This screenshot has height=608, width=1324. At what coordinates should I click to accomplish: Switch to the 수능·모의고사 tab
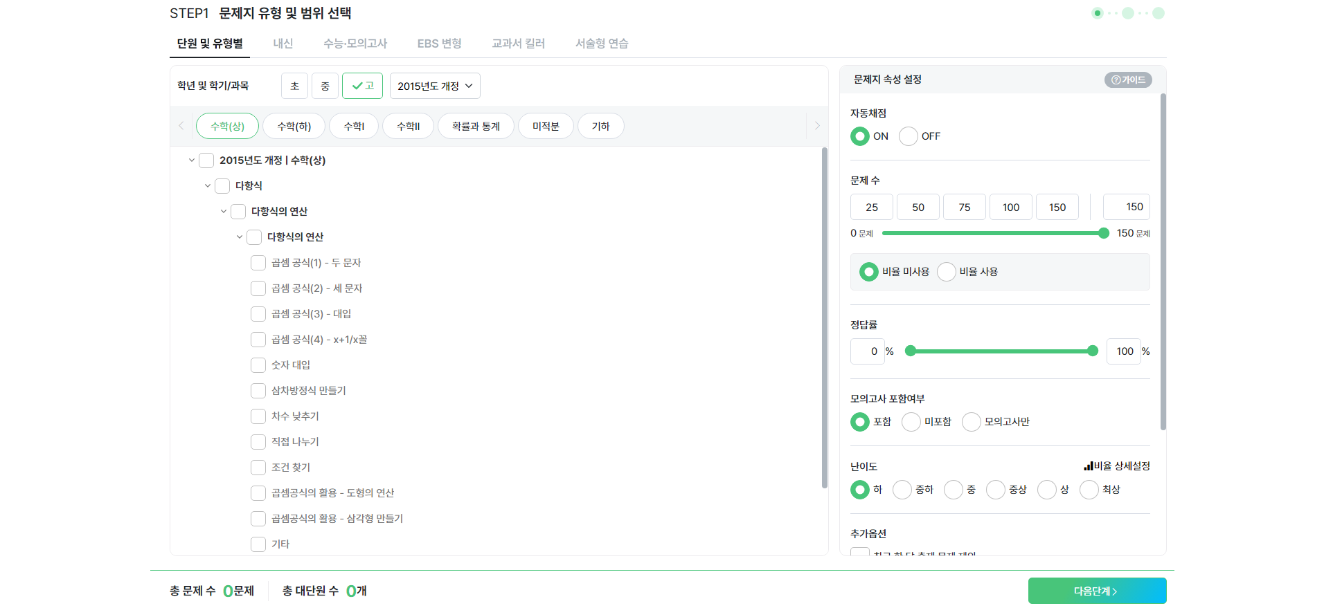pos(355,44)
